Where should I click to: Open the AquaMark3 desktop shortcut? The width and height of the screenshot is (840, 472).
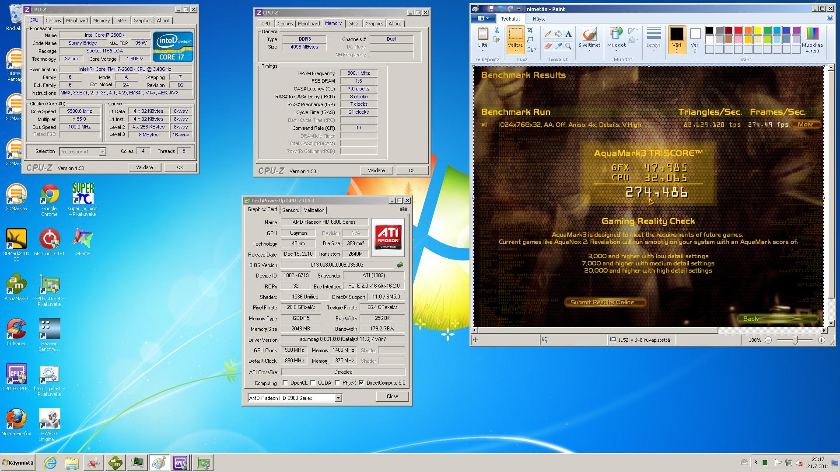pos(16,288)
